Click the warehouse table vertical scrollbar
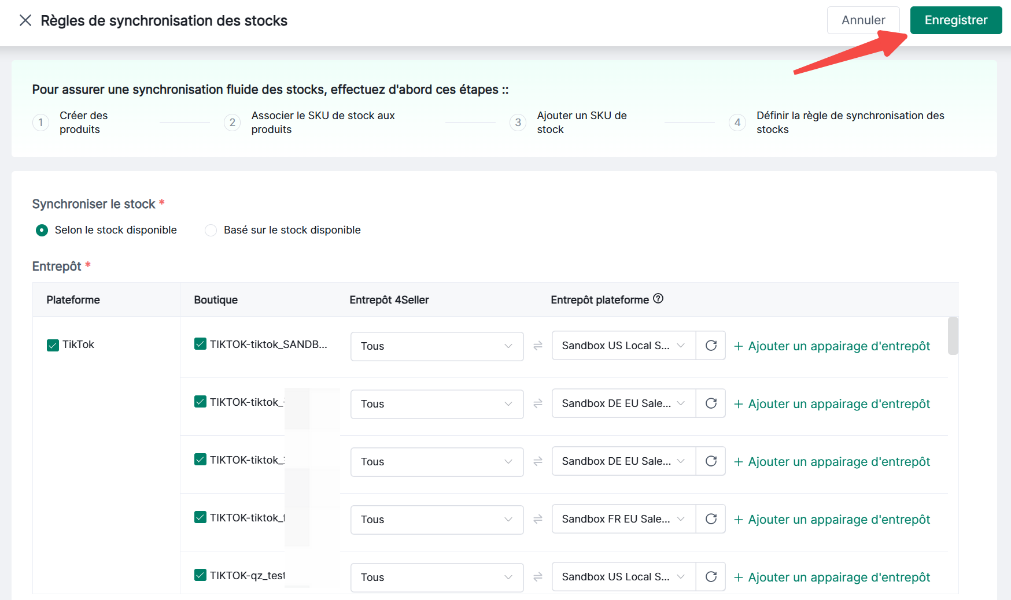This screenshot has height=600, width=1011. tap(953, 336)
